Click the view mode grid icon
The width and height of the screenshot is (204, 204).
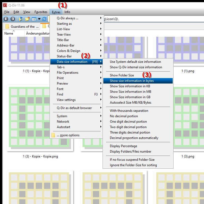coord(34,19)
